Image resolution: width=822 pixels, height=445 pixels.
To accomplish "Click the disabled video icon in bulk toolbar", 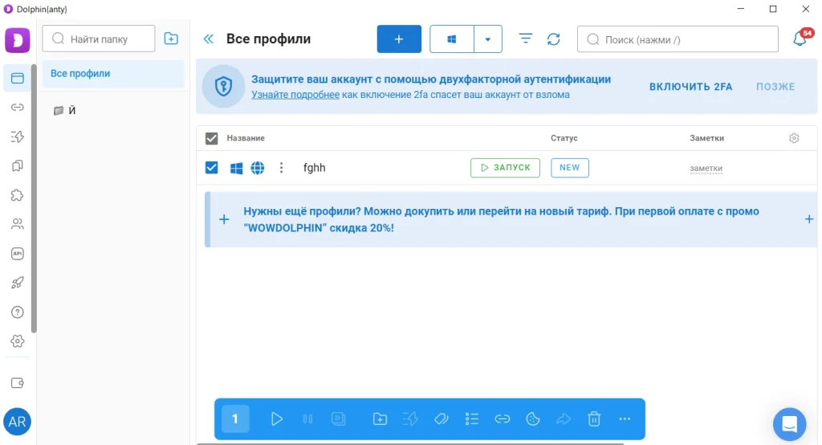I will [339, 418].
